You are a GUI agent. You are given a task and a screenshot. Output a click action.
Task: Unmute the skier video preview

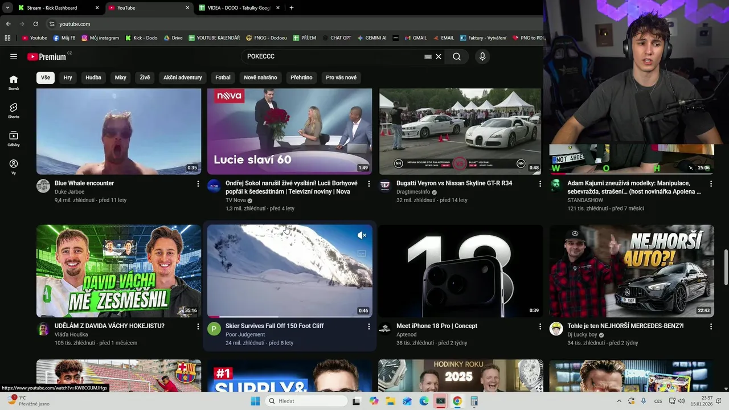coord(362,235)
